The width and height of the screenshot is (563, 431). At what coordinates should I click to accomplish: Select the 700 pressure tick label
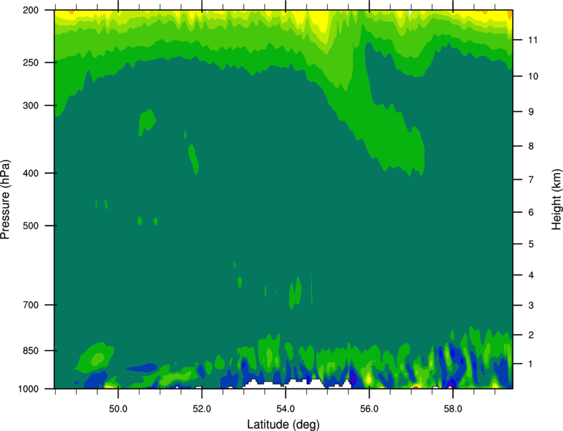[31, 305]
